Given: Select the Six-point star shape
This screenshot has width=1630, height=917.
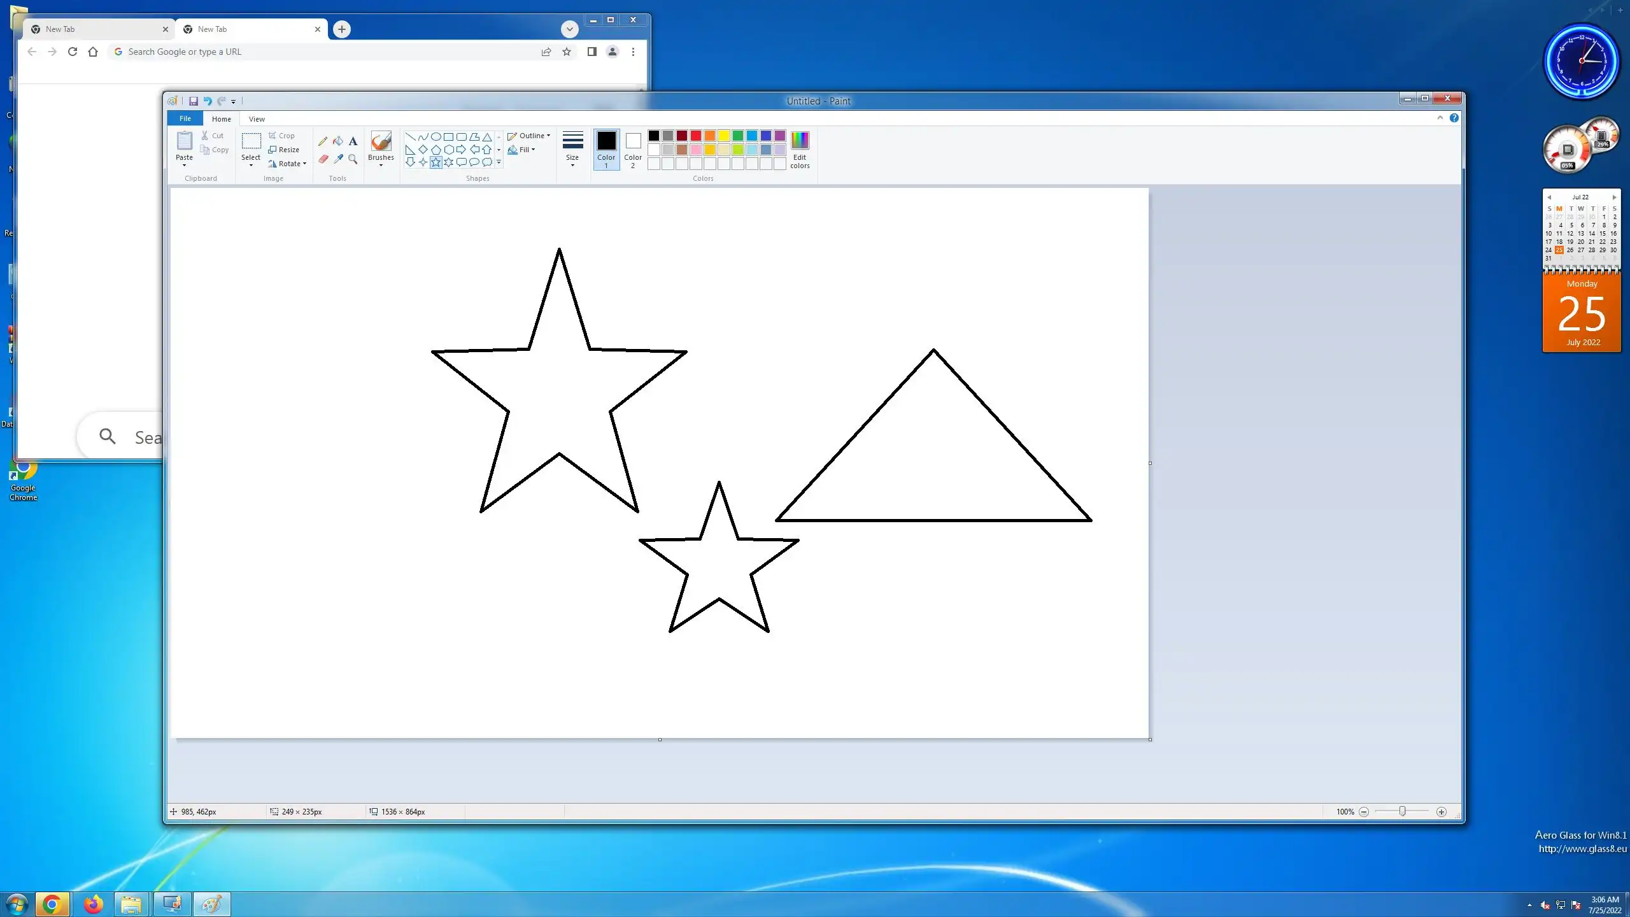Looking at the screenshot, I should click(449, 162).
